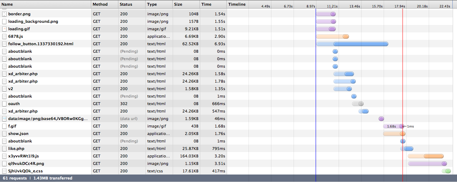The image size is (457, 182).
Task: Click the long blue follow_button timeline bar
Action: [360, 44]
